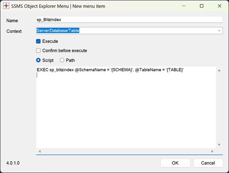Click the script scrollbar down arrow
Image resolution: width=229 pixels, height=173 pixels.
coord(219,145)
